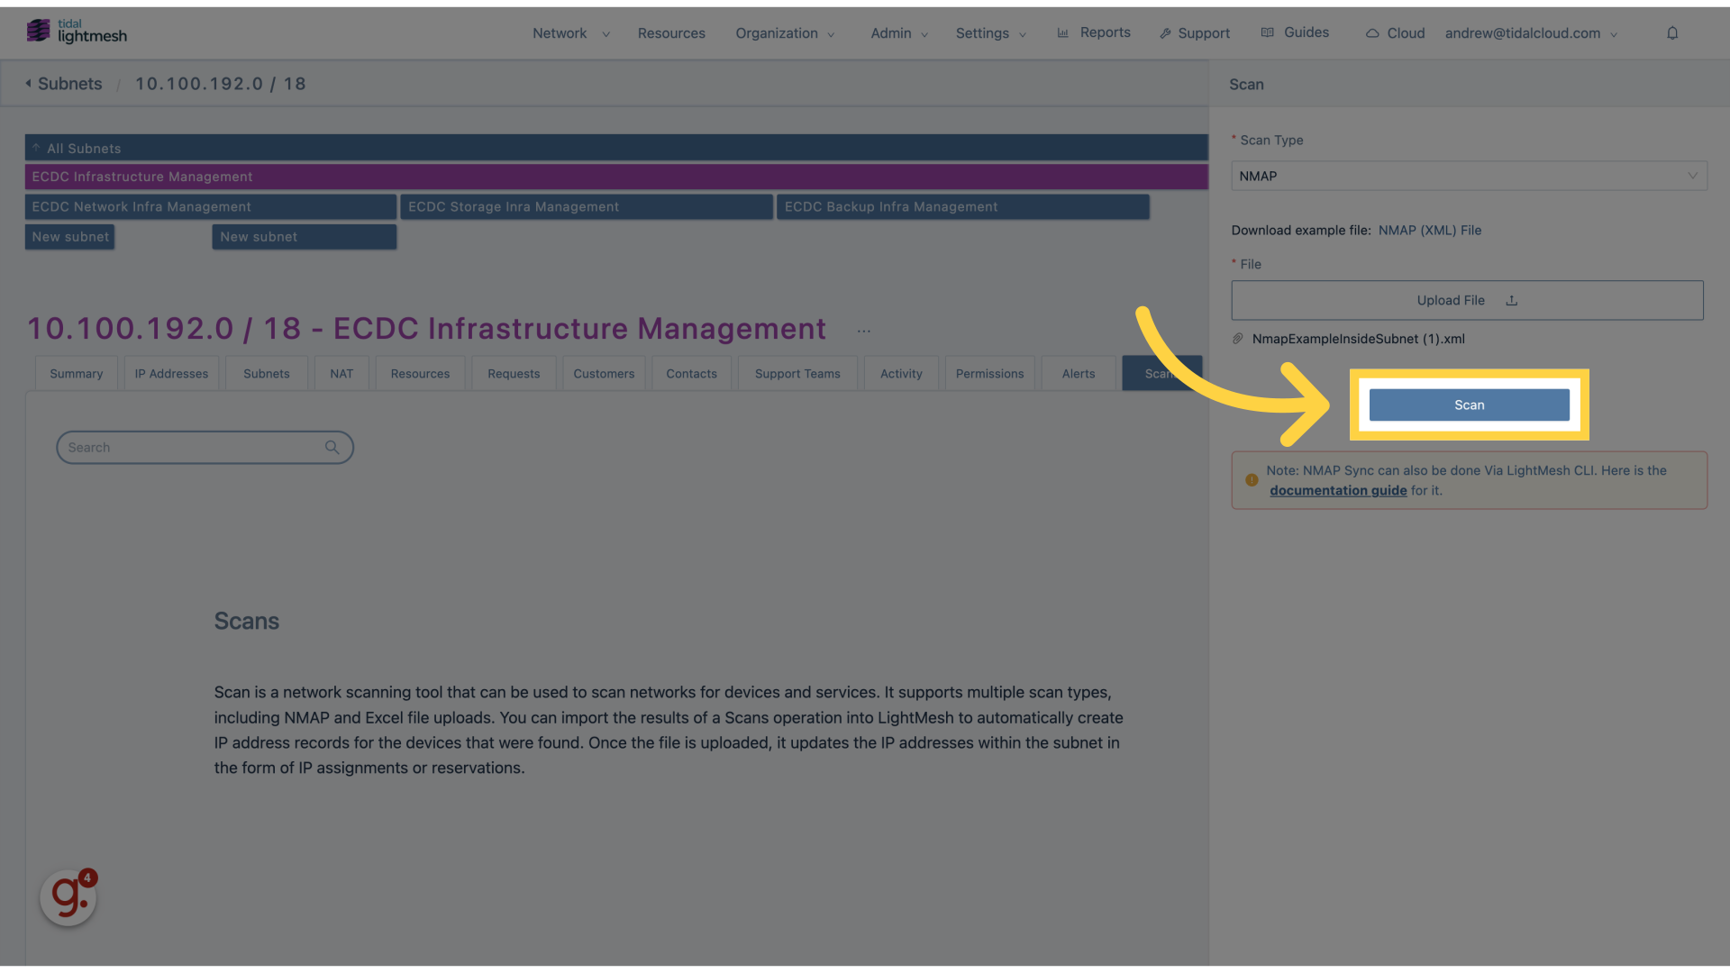The image size is (1730, 973).
Task: Click the paperclip icon beside the uploaded file
Action: tap(1238, 339)
